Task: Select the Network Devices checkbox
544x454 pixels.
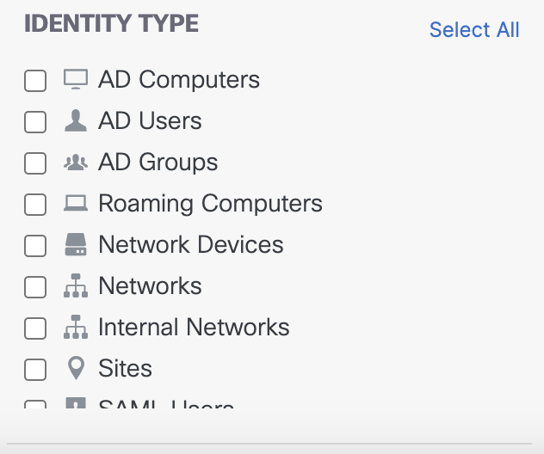Action: (35, 246)
